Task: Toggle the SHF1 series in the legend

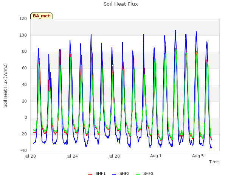Action: [97, 173]
